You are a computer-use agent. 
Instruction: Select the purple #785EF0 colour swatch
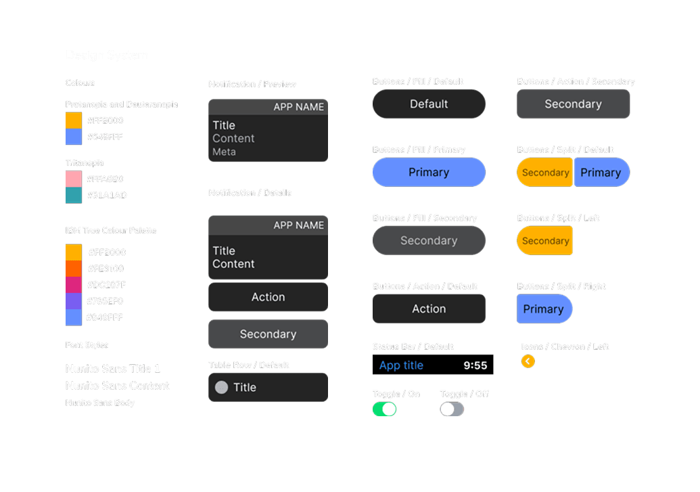[x=74, y=301]
